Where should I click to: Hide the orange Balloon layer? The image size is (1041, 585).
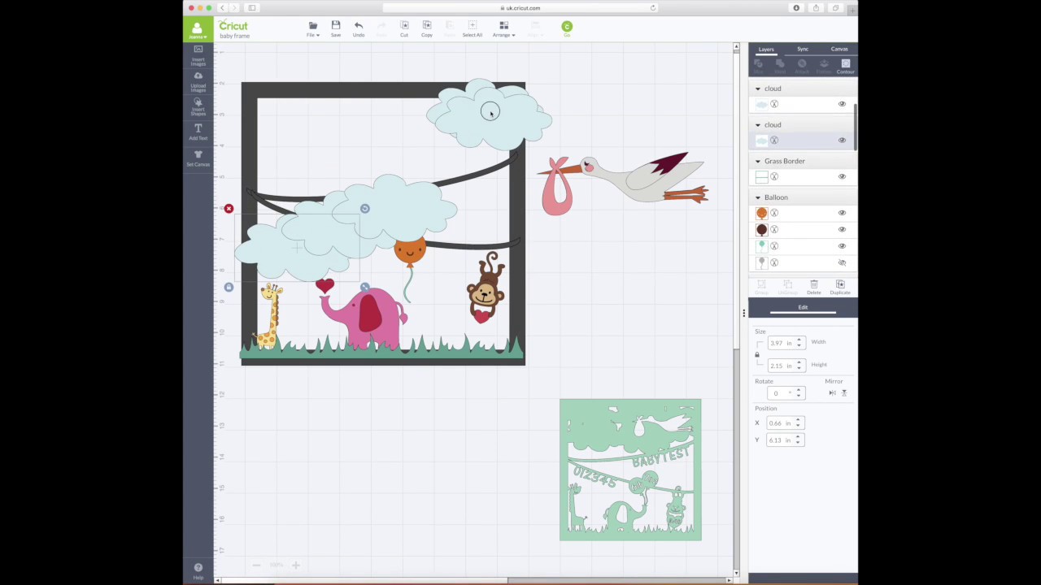click(842, 213)
